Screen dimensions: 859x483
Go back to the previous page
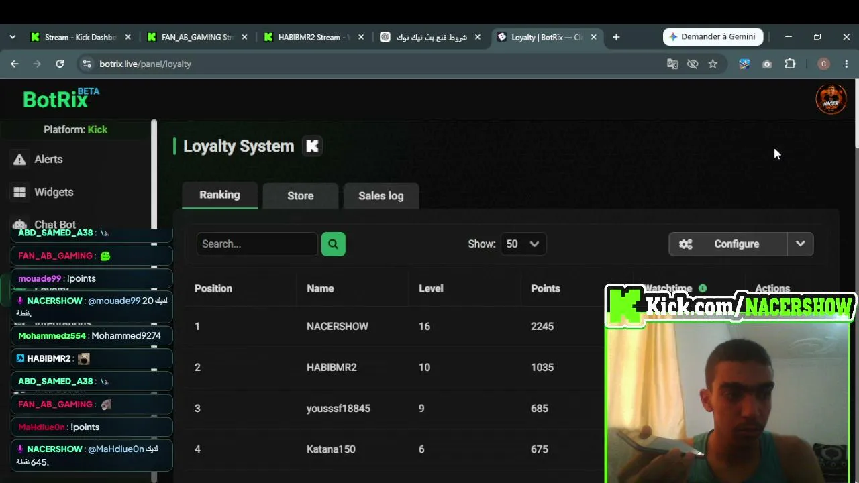15,64
